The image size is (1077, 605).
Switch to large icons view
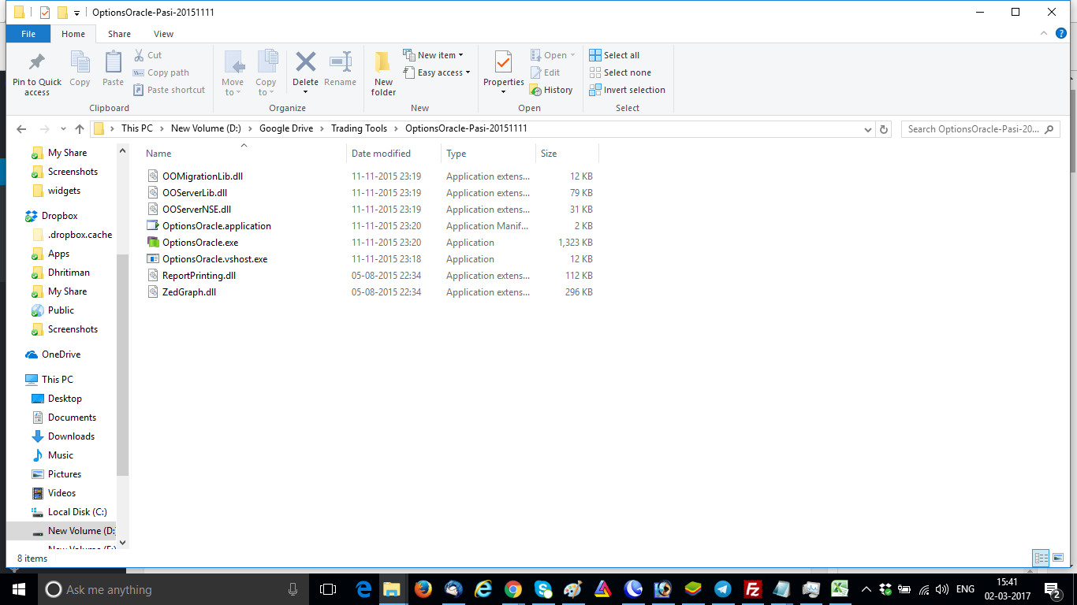(x=1058, y=558)
